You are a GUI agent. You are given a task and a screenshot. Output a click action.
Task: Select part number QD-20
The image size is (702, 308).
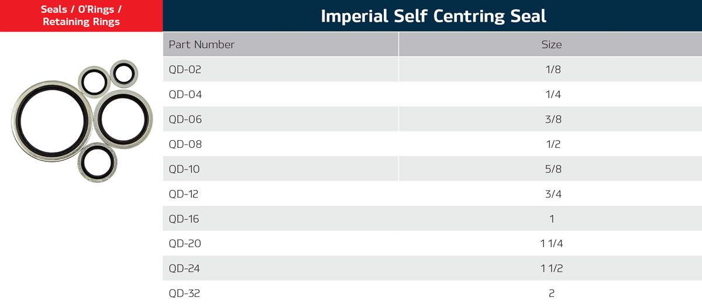(185, 244)
